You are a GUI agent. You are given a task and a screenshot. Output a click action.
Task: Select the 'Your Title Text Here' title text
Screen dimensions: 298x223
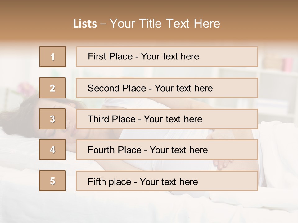click(165, 24)
